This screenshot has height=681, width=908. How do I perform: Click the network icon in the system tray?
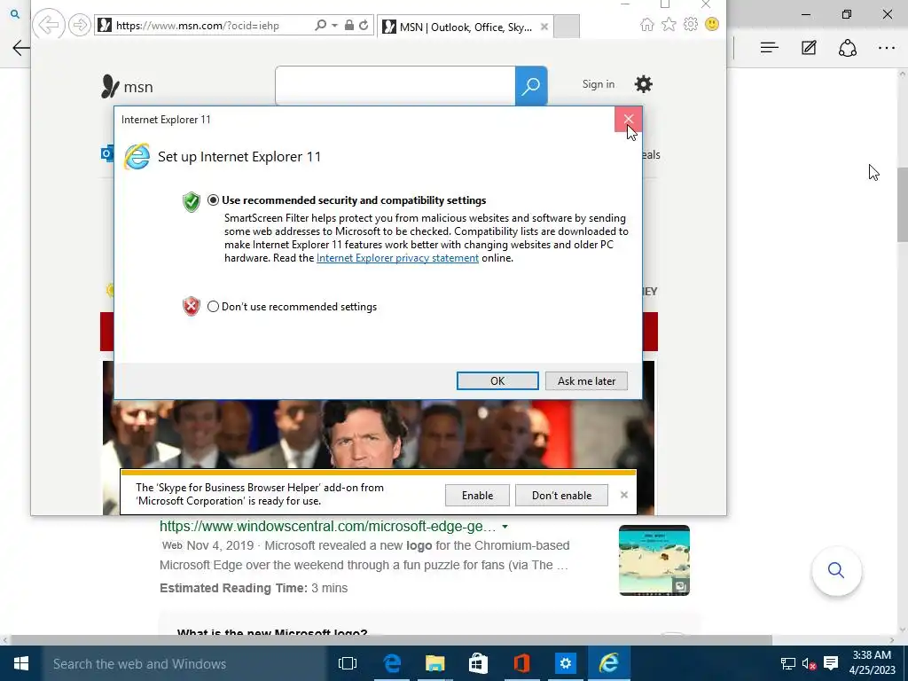tap(787, 663)
